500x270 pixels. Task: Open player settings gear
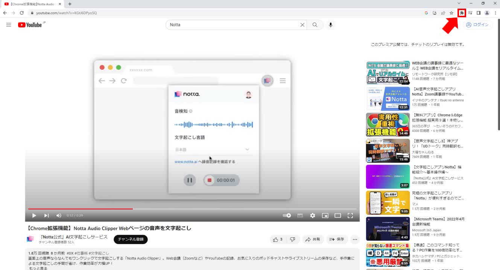point(313,215)
